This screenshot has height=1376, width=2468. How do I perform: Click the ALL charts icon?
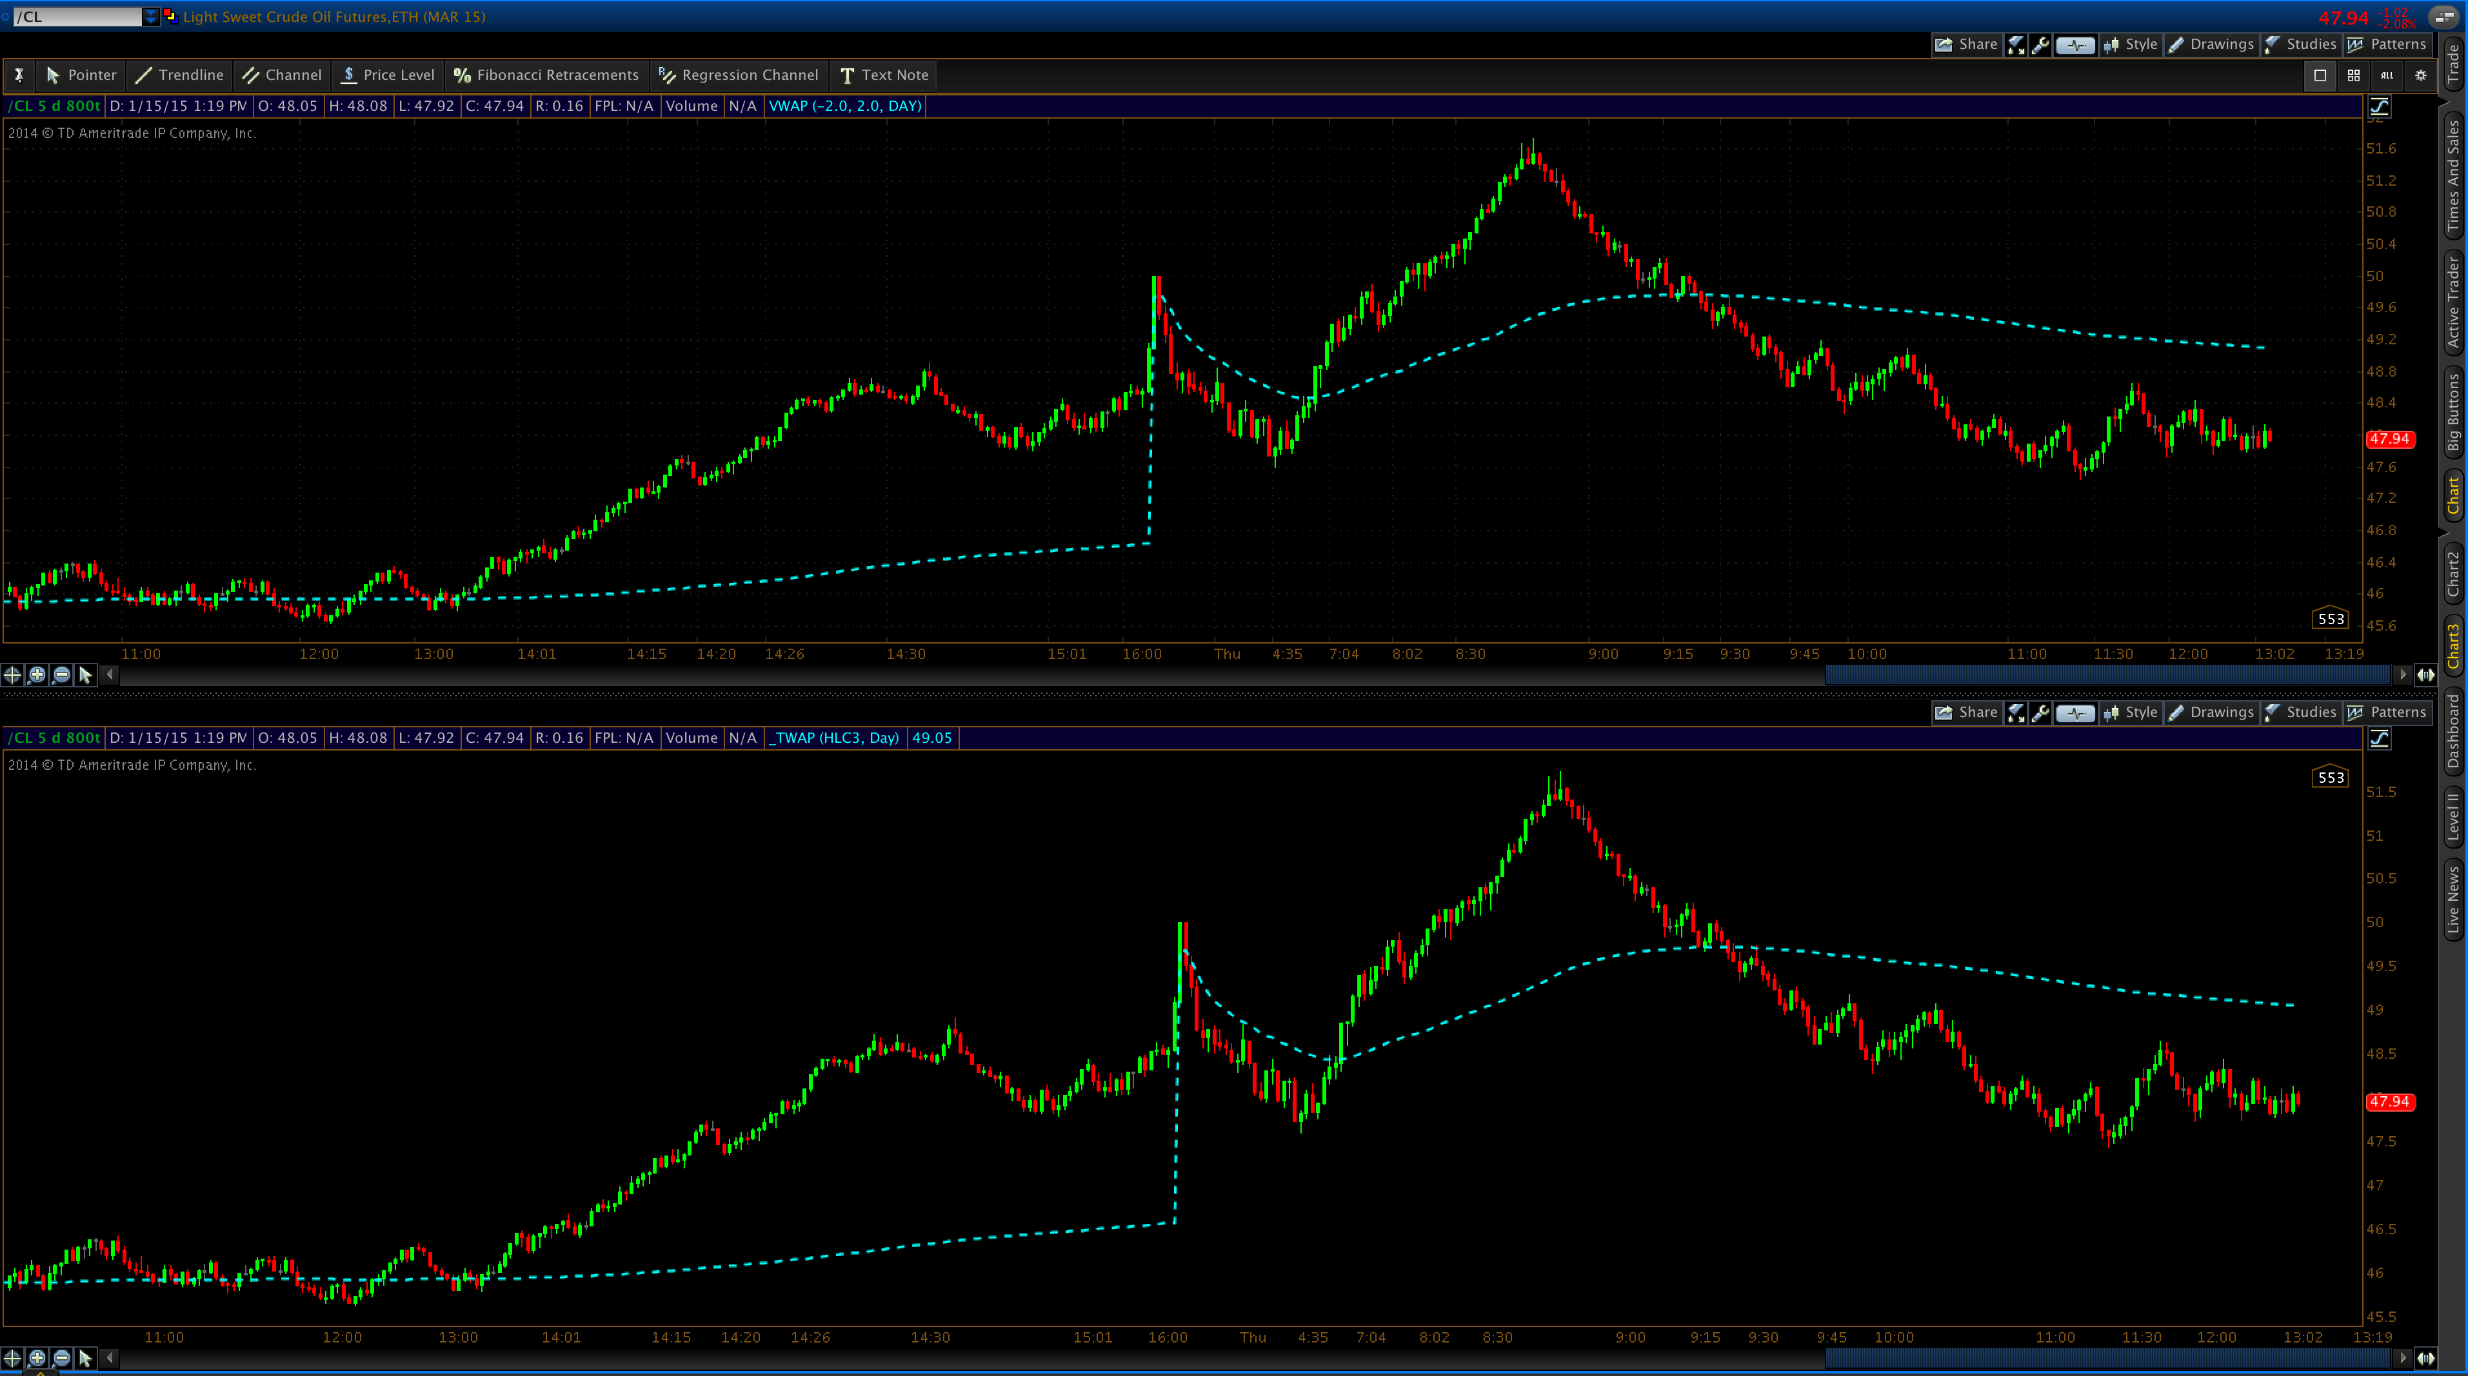tap(2387, 75)
